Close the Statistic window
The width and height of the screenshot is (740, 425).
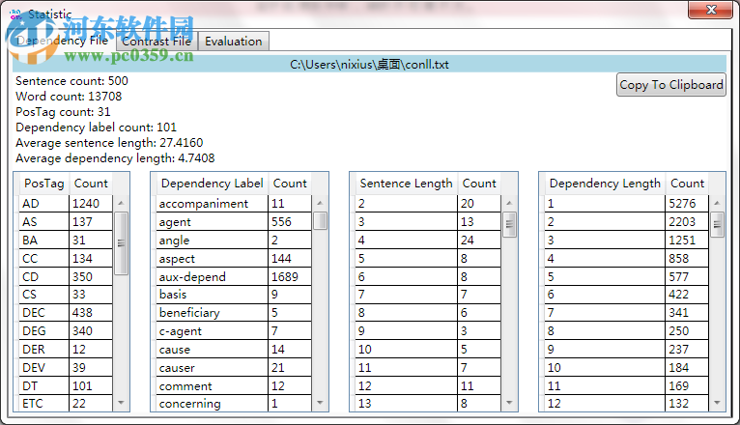pyautogui.click(x=711, y=10)
